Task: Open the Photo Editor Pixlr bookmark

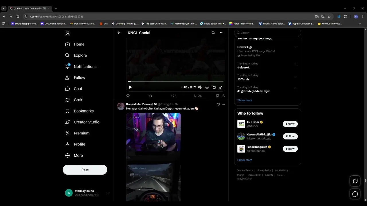Action: (x=213, y=24)
